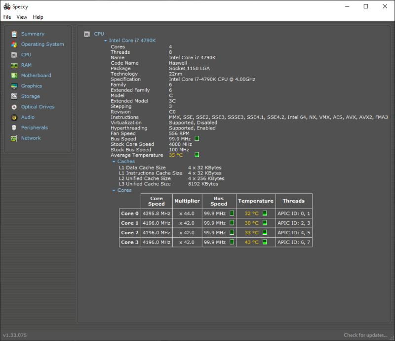The height and width of the screenshot is (341, 395).
Task: Open the File menu
Action: point(7,17)
